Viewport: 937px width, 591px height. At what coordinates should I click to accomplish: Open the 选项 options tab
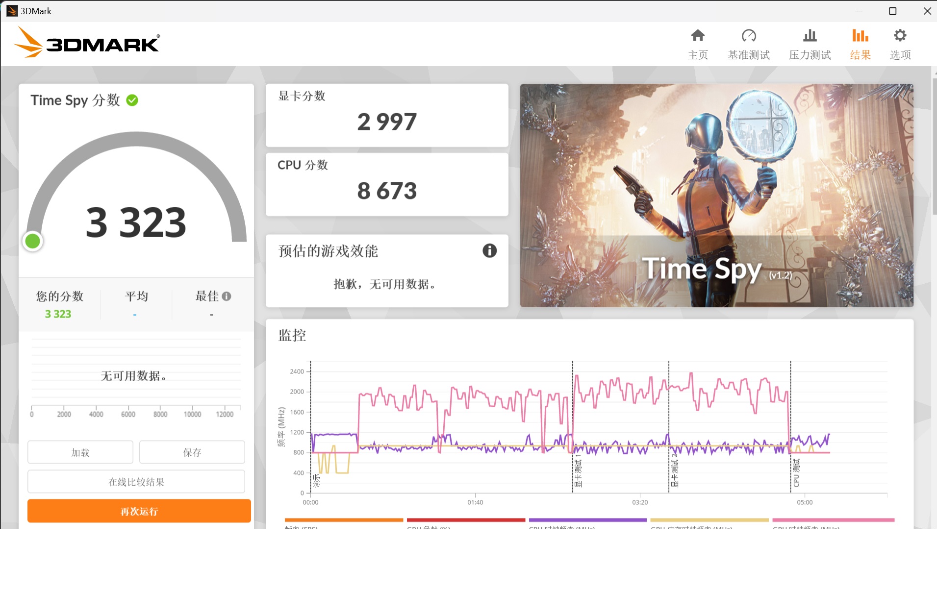pyautogui.click(x=900, y=44)
